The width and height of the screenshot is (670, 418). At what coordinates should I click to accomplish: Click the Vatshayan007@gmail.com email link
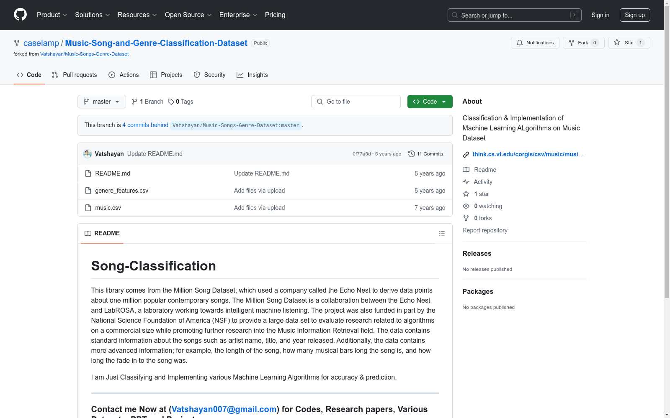[x=224, y=409]
